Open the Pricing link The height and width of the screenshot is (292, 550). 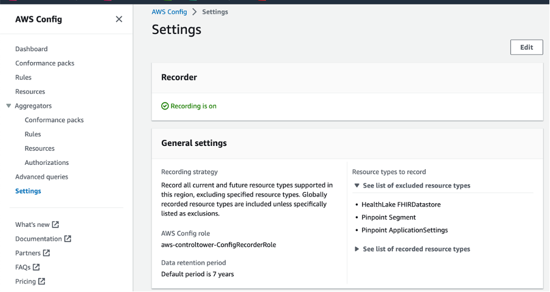point(26,281)
